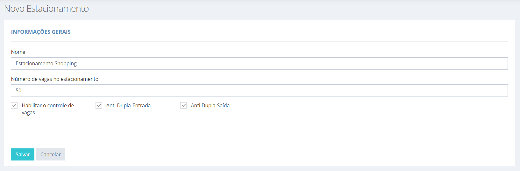Click the checkmark icon beside Anti Dupla-Saída
520x171 pixels.
183,105
